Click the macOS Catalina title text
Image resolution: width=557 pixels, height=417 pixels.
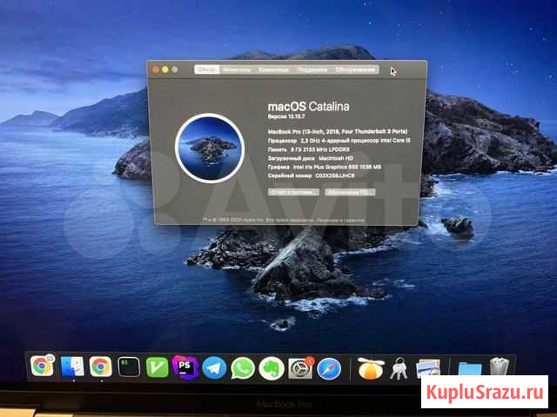pyautogui.click(x=308, y=107)
